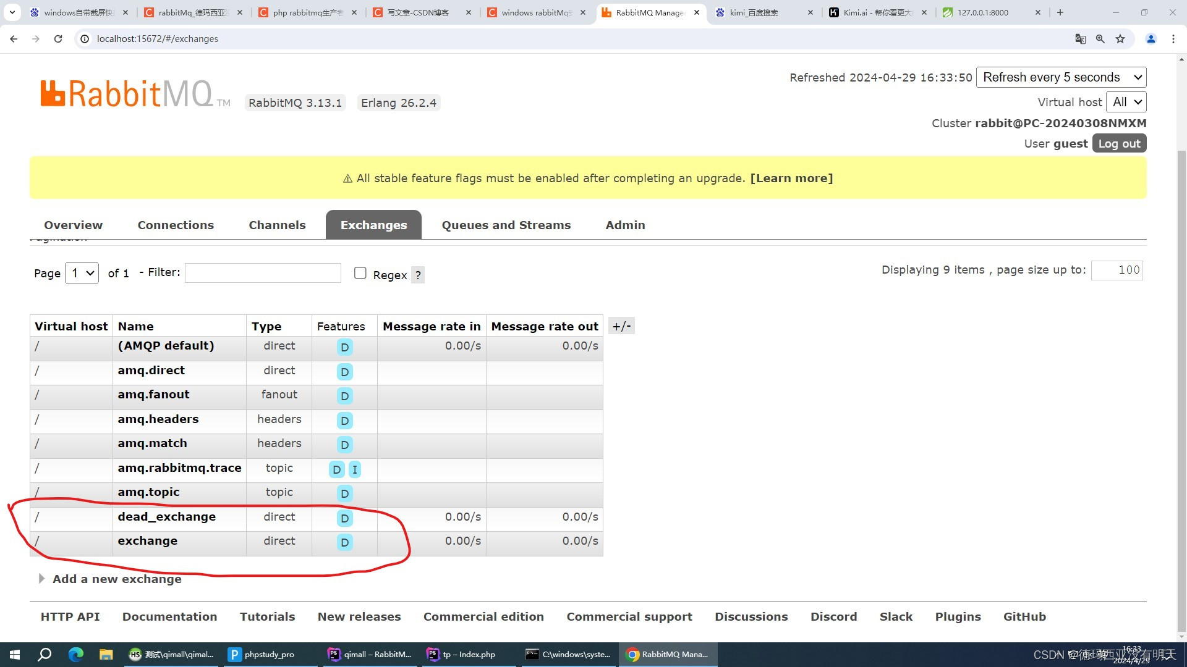
Task: Click the Regex help question mark
Action: click(418, 275)
